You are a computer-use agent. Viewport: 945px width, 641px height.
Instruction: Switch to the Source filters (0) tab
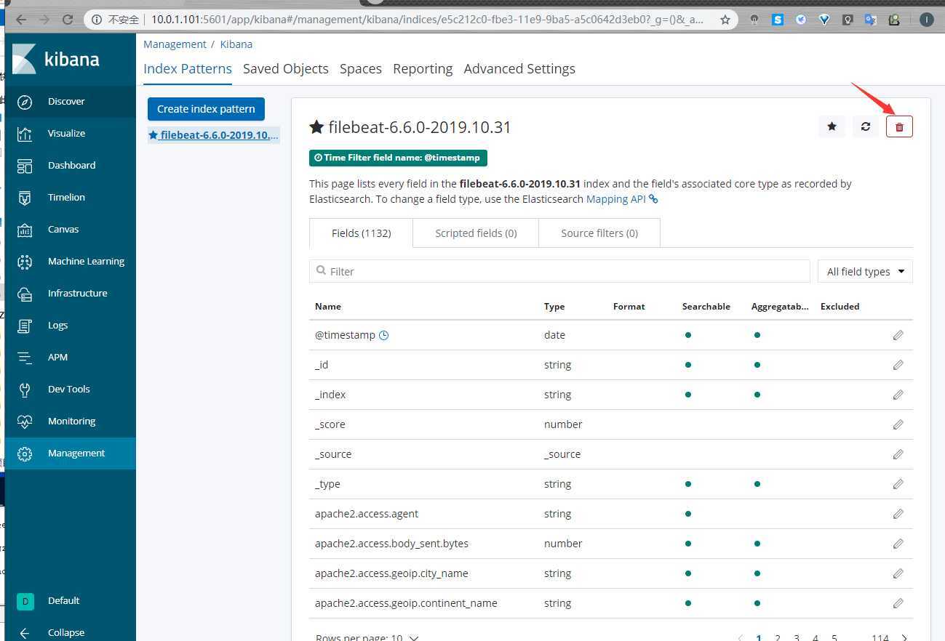click(599, 233)
